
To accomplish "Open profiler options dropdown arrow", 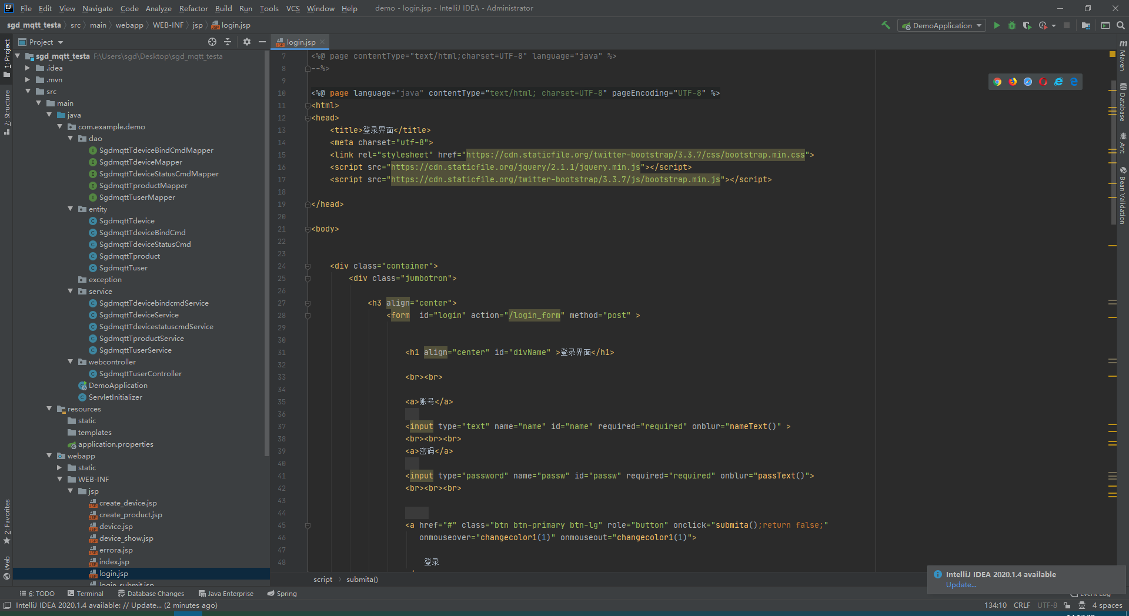I will [x=1053, y=25].
